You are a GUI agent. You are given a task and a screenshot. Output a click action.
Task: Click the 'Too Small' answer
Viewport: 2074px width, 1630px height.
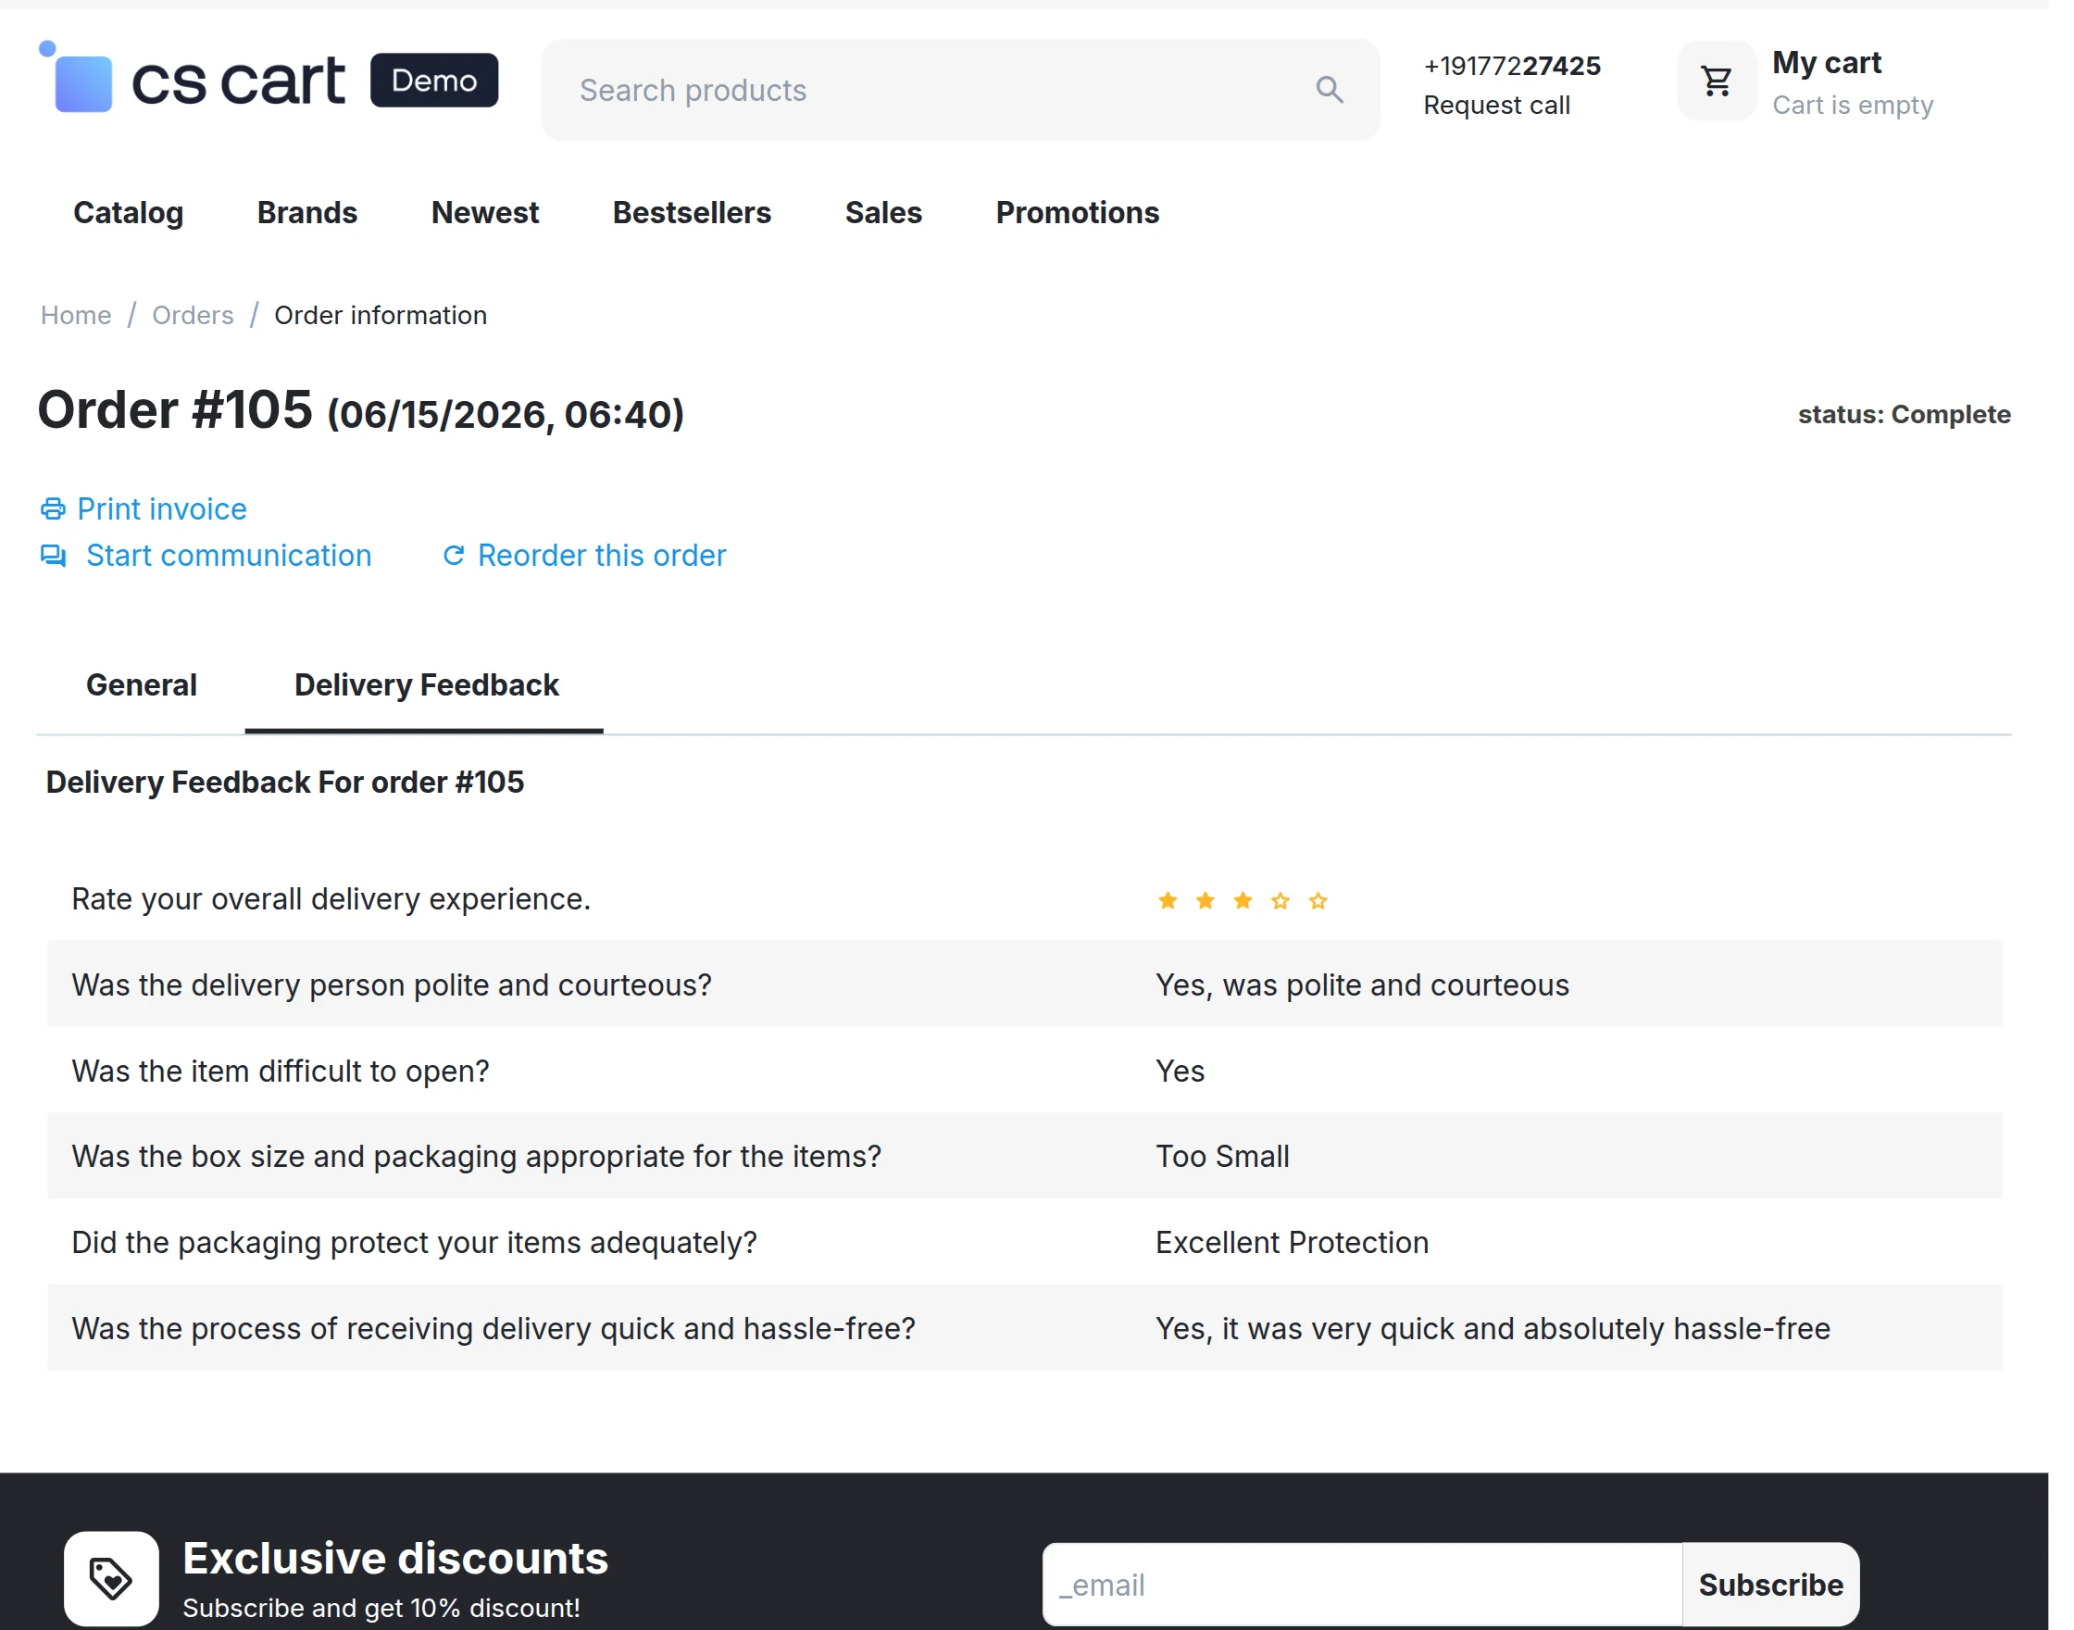click(1222, 1157)
